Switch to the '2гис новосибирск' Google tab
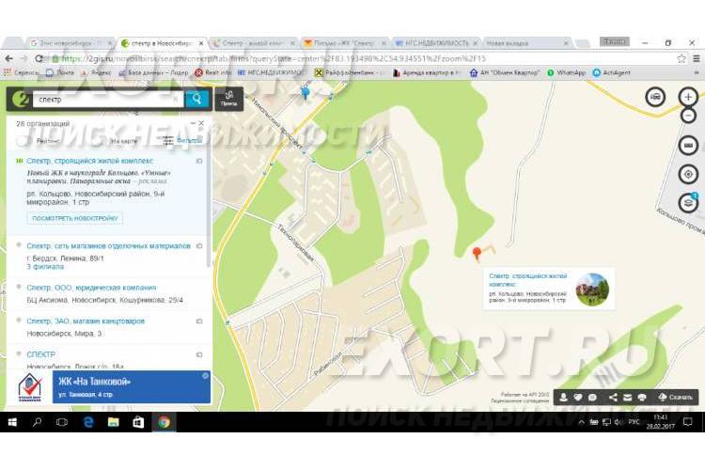The image size is (705, 470). 70,43
